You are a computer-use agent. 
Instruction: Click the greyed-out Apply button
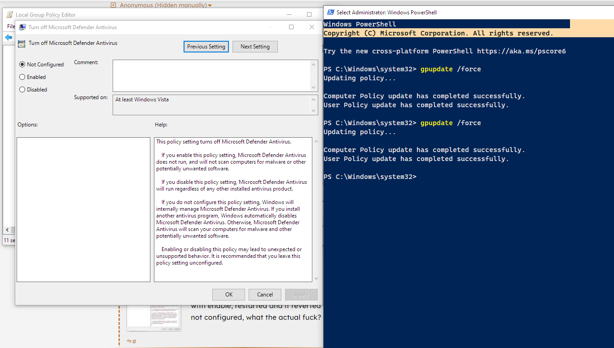click(301, 295)
